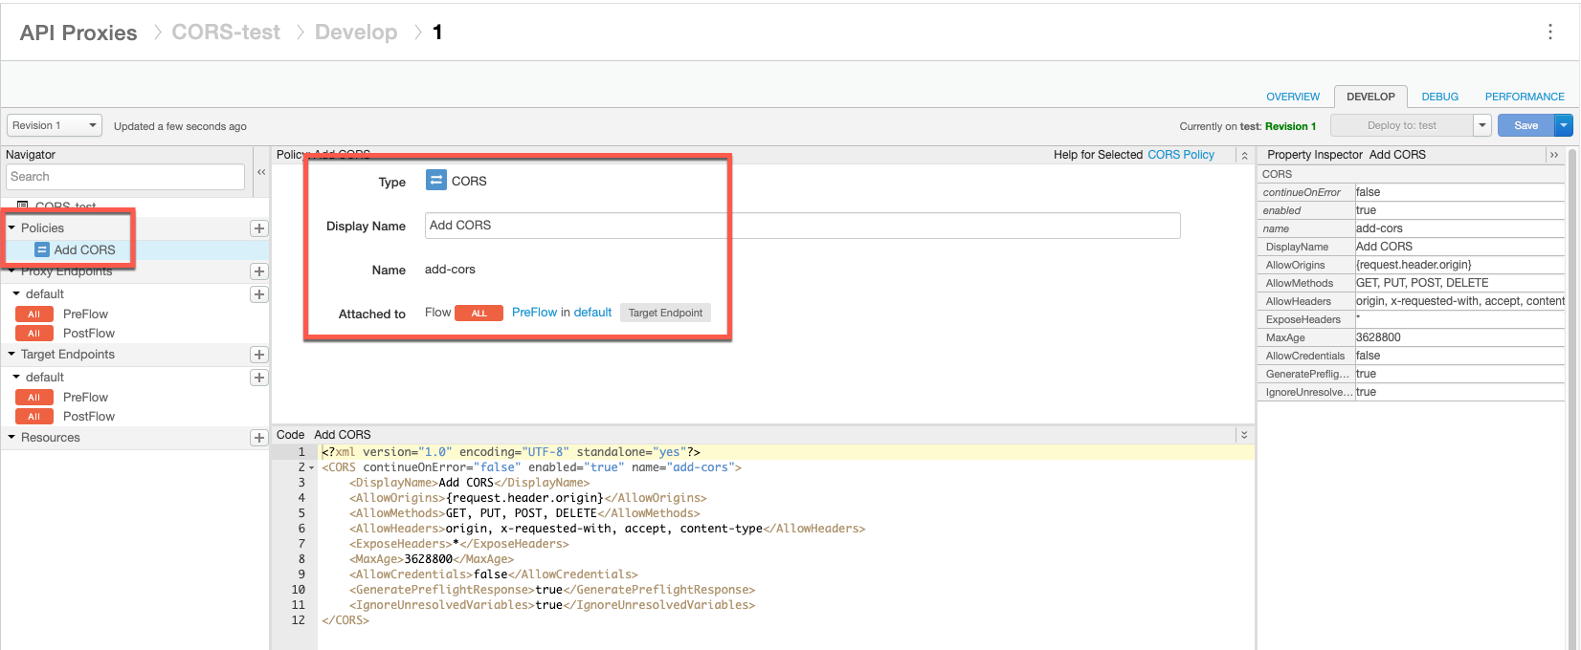Click the Target Endpoint tag
The width and height of the screenshot is (1581, 650).
665,313
